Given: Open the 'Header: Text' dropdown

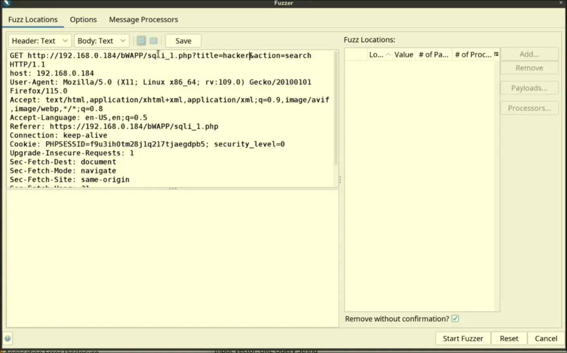Looking at the screenshot, I should tap(40, 41).
